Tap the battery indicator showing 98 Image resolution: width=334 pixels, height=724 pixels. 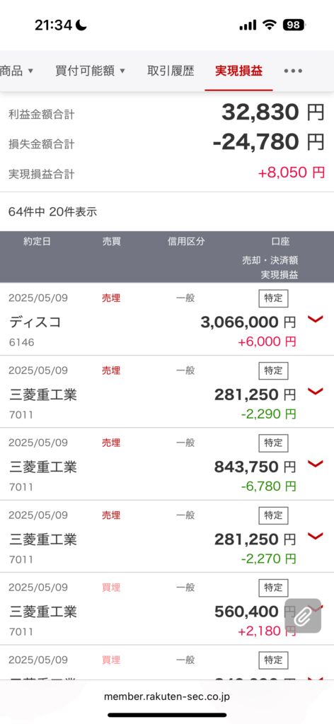point(294,25)
